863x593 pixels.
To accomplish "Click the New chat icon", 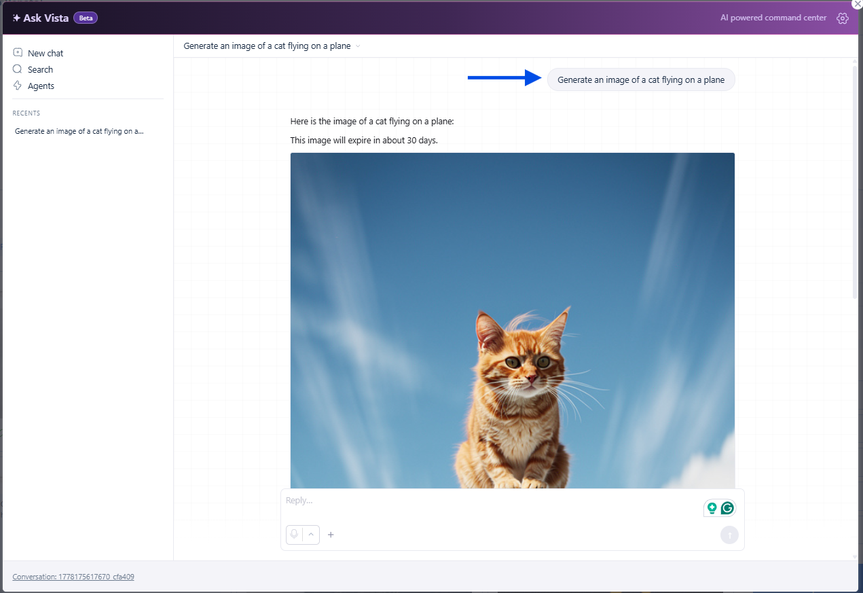I will (18, 53).
